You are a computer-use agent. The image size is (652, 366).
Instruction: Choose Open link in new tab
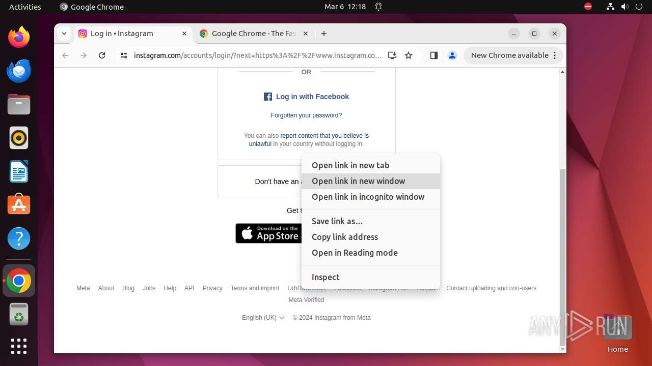coord(371,165)
